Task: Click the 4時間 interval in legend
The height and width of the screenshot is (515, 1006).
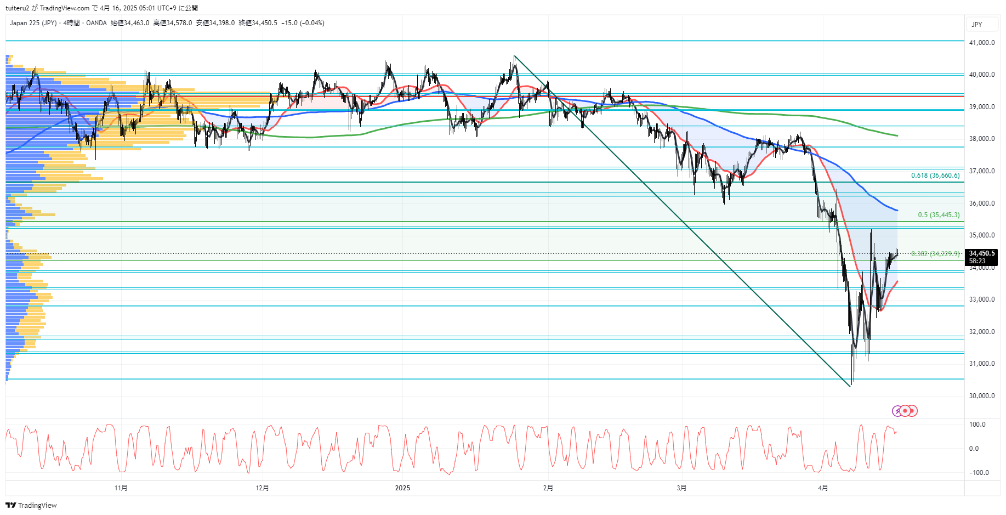Action: (x=71, y=23)
